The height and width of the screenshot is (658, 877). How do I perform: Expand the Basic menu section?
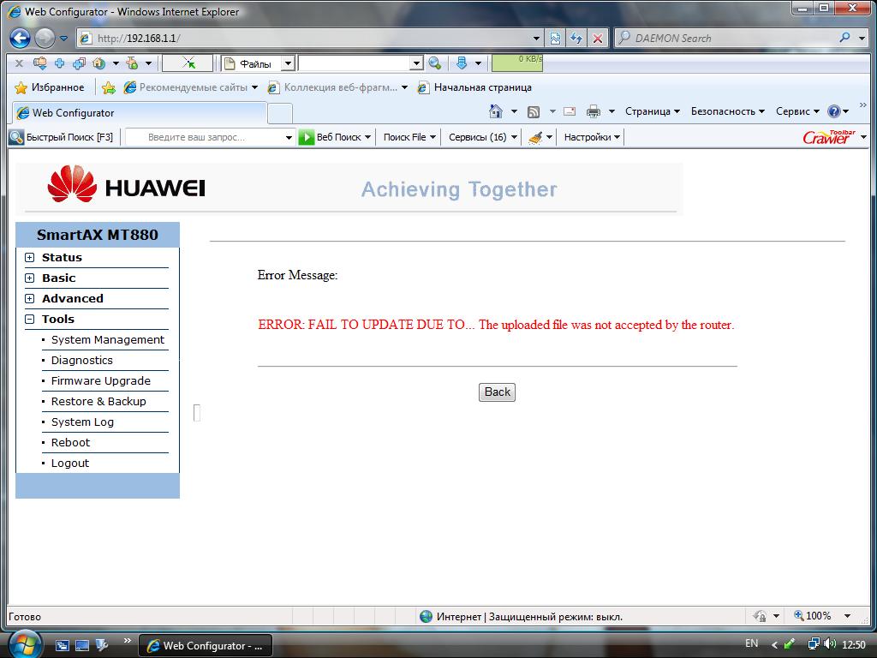point(30,278)
